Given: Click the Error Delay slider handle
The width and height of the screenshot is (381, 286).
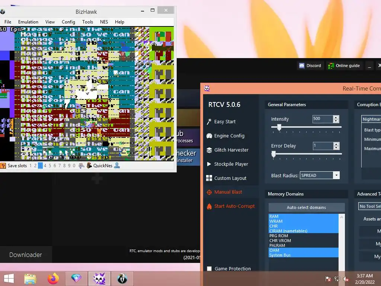Looking at the screenshot, I should [273, 154].
